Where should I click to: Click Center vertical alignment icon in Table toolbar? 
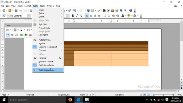(12, 35)
